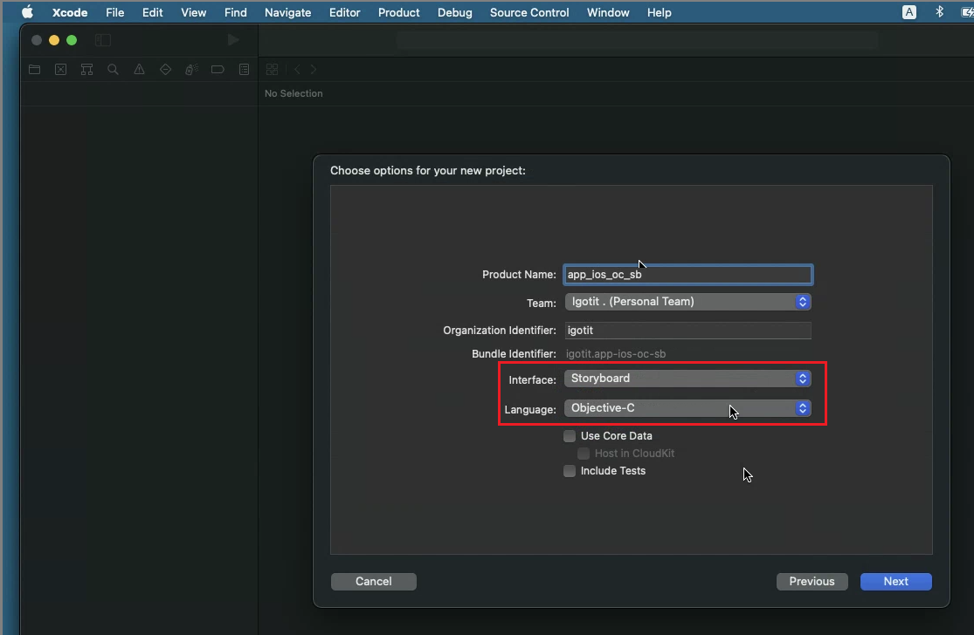
Task: Enable the Include Tests checkbox
Action: click(x=570, y=471)
